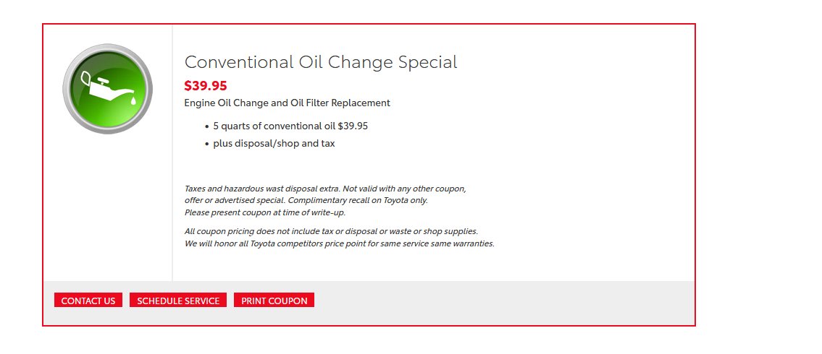The image size is (822, 354).
Task: Click the Taxes and hazardous wast disposal line
Action: tap(325, 189)
